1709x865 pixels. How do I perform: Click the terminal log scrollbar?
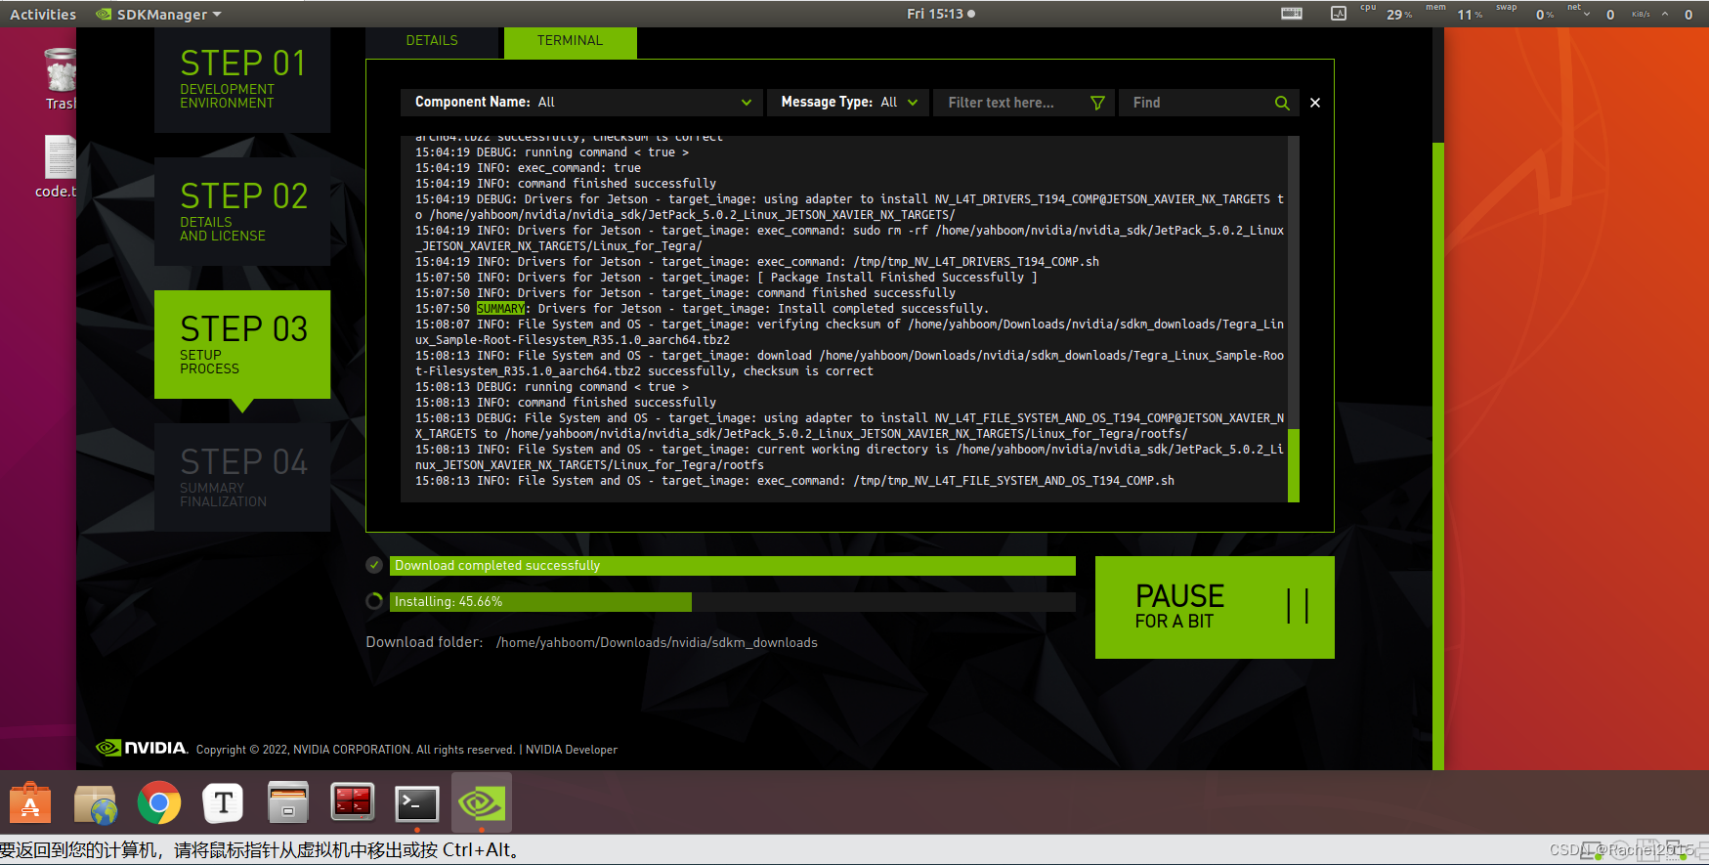[x=1293, y=465]
